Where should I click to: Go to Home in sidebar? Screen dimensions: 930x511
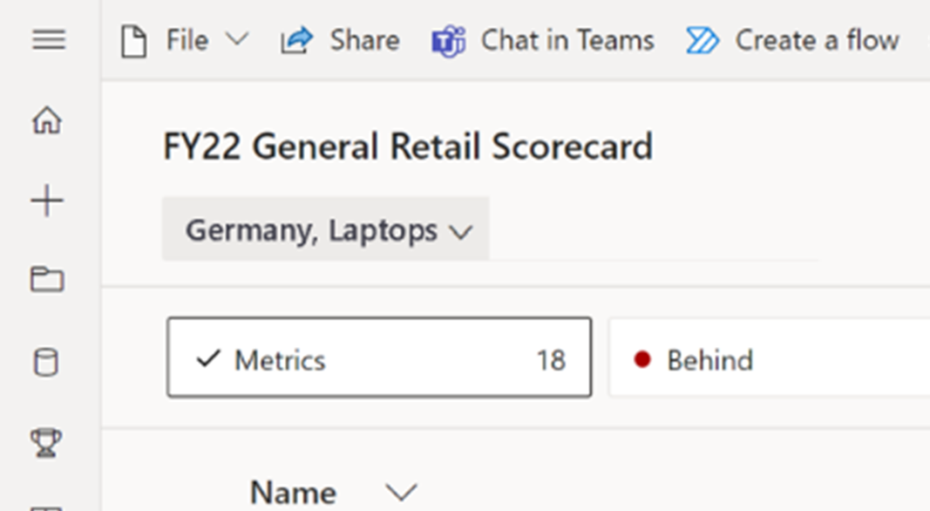47,119
